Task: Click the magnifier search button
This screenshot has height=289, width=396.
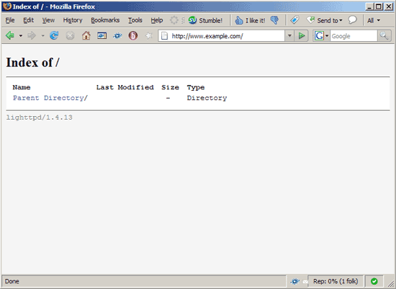Action: coord(384,36)
